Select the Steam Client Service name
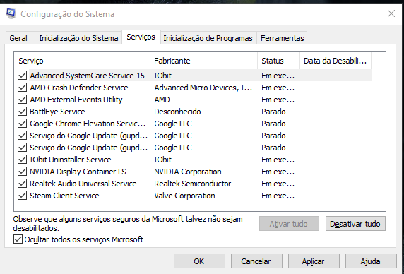Image resolution: width=404 pixels, height=274 pixels. [x=64, y=196]
